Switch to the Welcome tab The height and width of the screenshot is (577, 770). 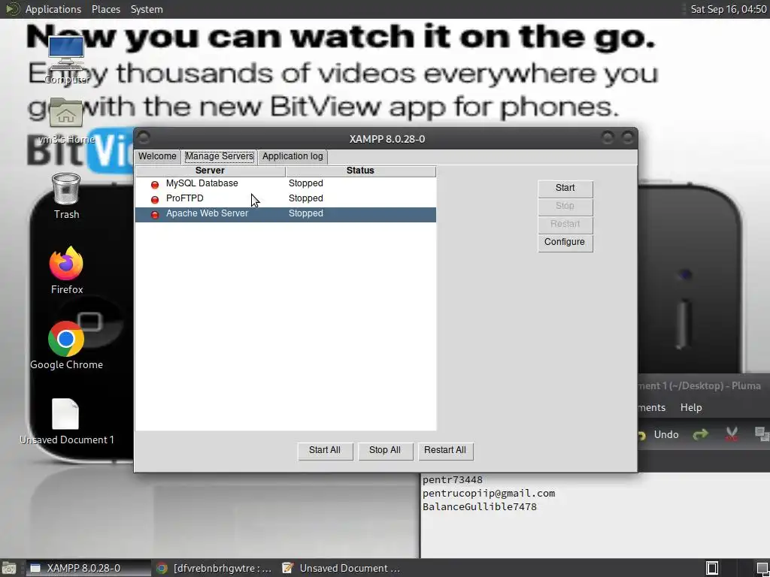[x=157, y=156]
